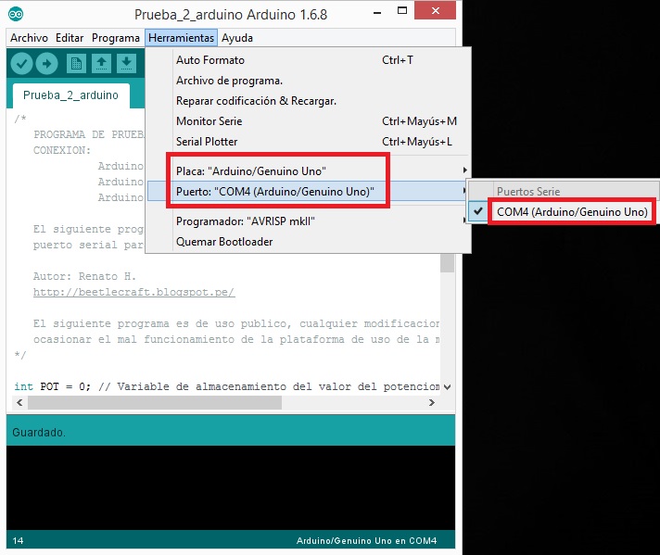Click the Arduino logo in the title bar

(16, 14)
